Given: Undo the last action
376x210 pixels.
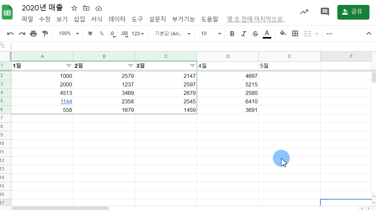Looking at the screenshot, I should click(x=10, y=34).
